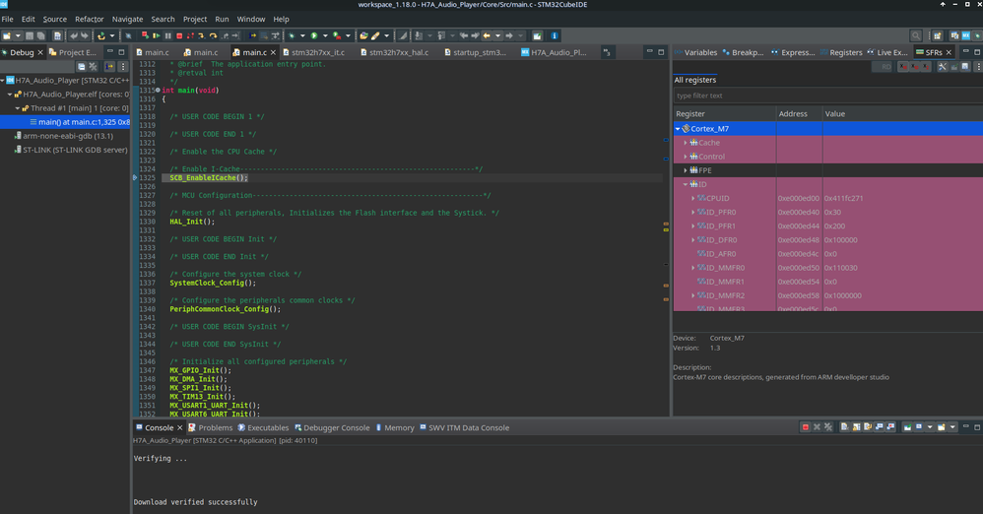Click the blue Information icon in toolbar
Screen dimensions: 983x514
click(x=555, y=35)
